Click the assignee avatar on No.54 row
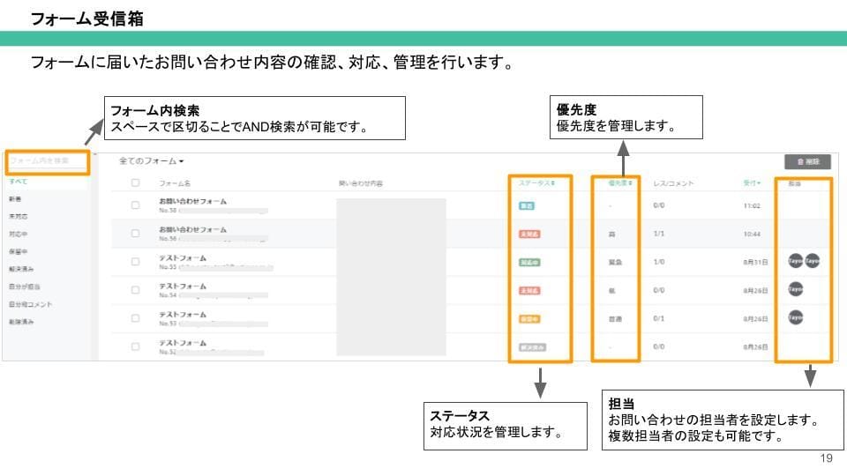This screenshot has height=476, width=847. 795,289
